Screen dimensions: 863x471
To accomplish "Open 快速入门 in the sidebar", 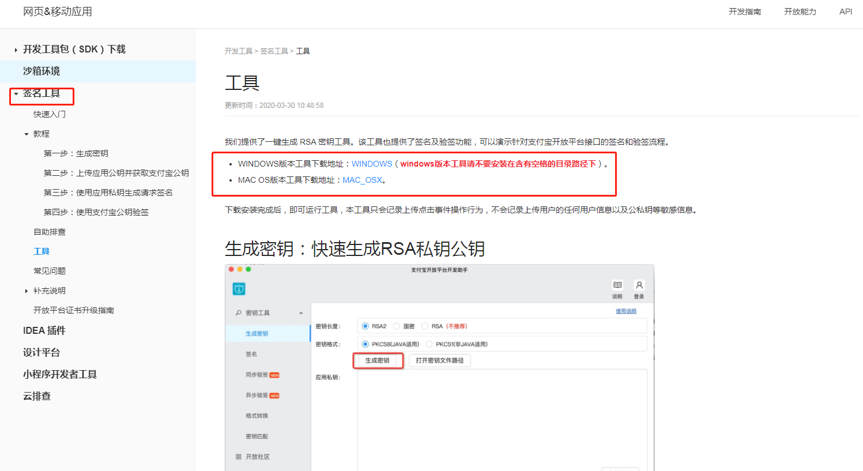I will pos(50,114).
